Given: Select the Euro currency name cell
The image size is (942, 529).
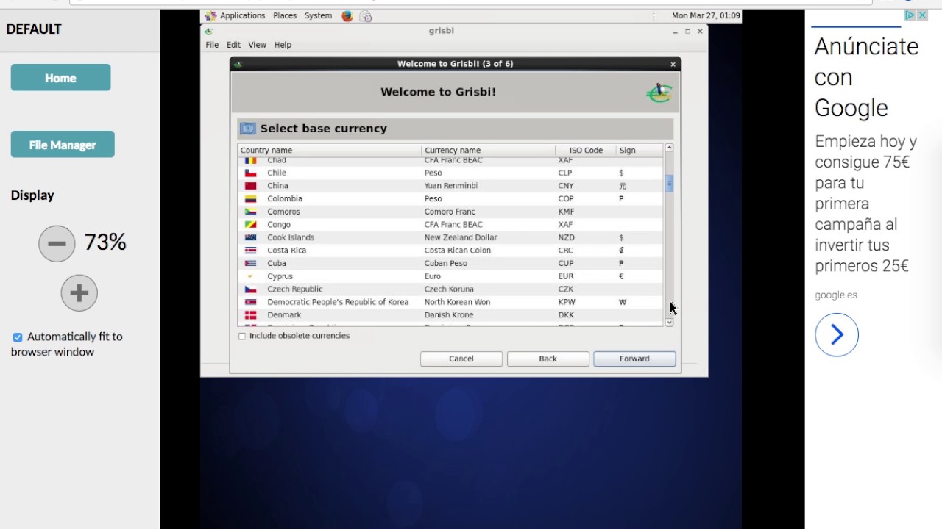Looking at the screenshot, I should point(433,276).
